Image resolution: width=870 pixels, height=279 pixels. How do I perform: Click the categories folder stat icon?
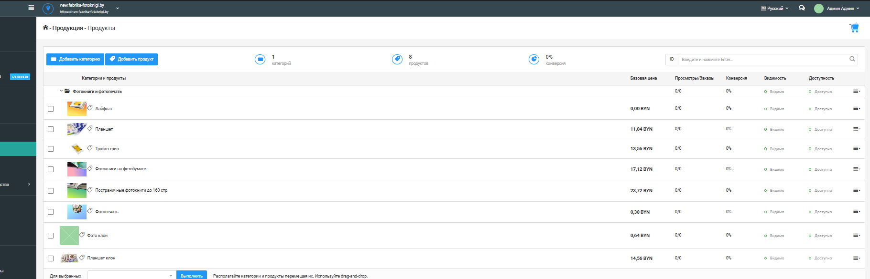coord(260,59)
